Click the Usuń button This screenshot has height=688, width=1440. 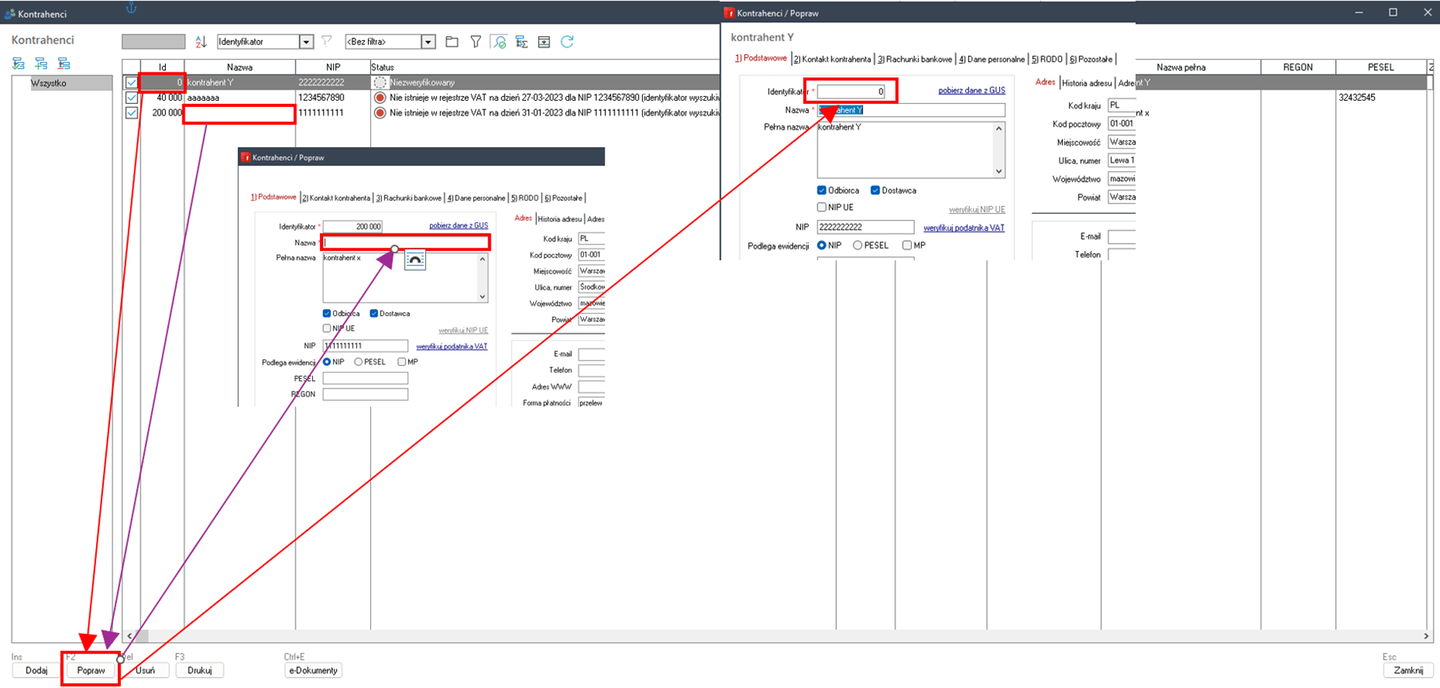pos(145,671)
